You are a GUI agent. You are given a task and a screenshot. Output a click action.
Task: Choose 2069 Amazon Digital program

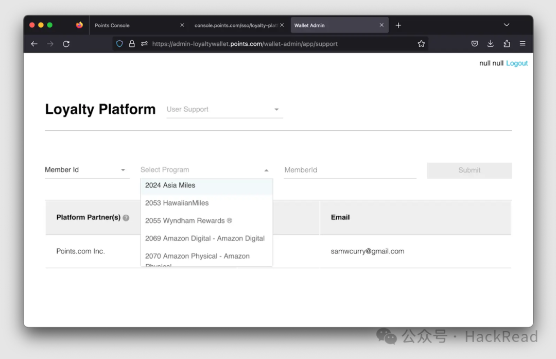(x=207, y=238)
